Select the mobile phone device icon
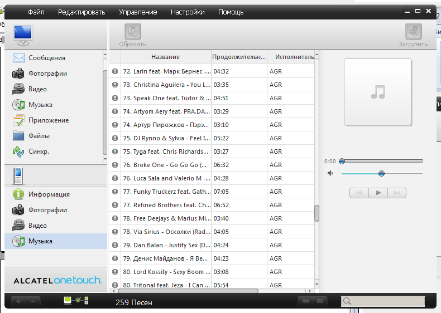 (x=18, y=176)
